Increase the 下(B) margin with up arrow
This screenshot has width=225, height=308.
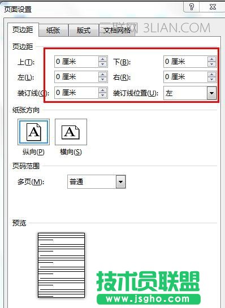(x=211, y=59)
